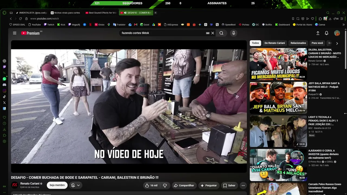
Task: Open the Twitch bookmark
Action: coord(49,25)
